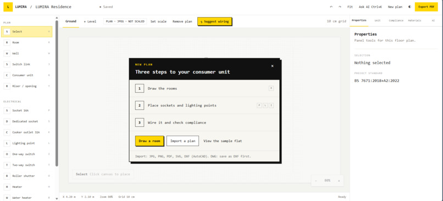Zoom in with the plus button
443x201 pixels.
click(339, 181)
